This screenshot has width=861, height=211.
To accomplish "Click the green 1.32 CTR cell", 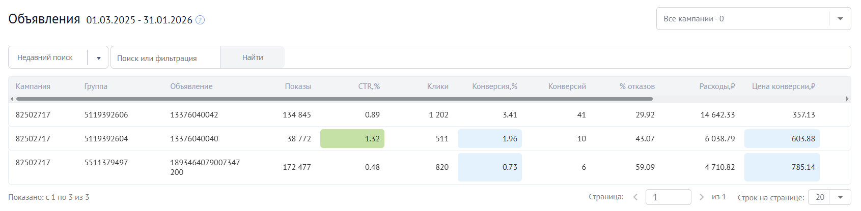I will (352, 139).
